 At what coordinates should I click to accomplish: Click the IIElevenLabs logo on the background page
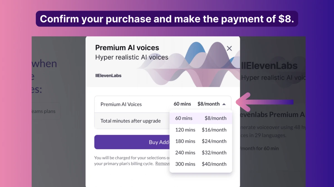click(269, 66)
